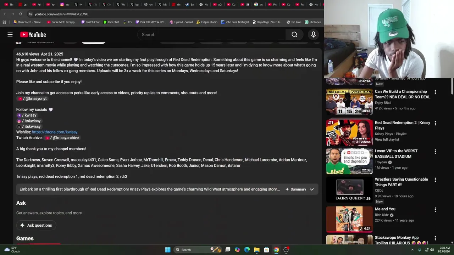
Task: Open options for NBA Deal or No Deal video
Action: click(435, 92)
